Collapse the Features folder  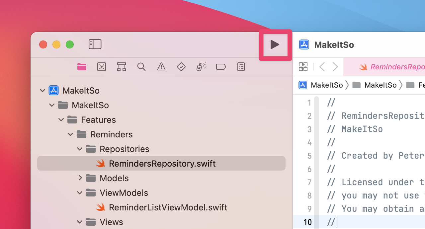(x=61, y=120)
